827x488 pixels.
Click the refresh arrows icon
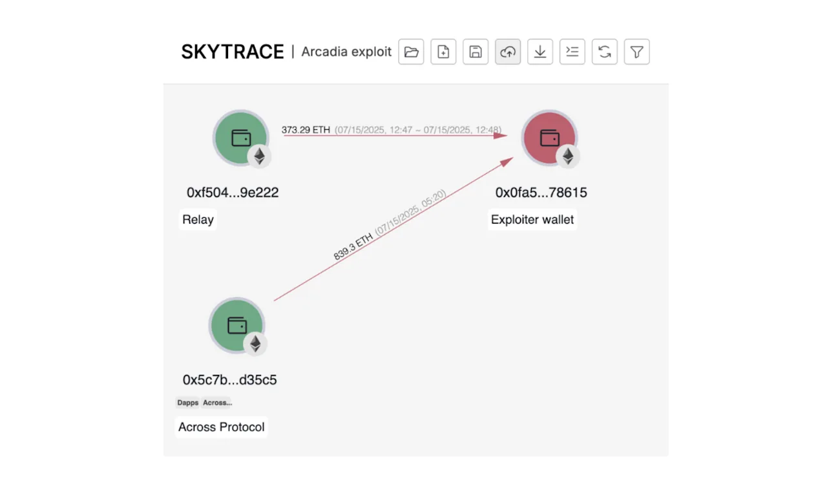pyautogui.click(x=605, y=52)
